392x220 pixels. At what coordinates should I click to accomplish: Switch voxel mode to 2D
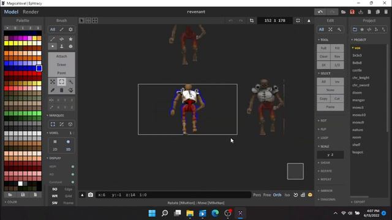[x=55, y=149]
